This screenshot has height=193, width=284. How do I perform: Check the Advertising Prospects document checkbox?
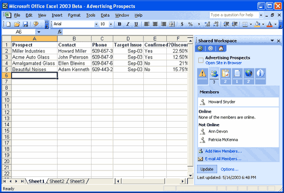201,60
